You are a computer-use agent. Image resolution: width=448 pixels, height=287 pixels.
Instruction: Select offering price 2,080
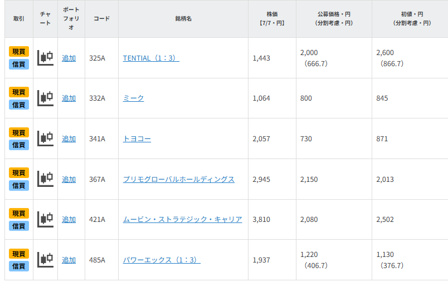[309, 220]
